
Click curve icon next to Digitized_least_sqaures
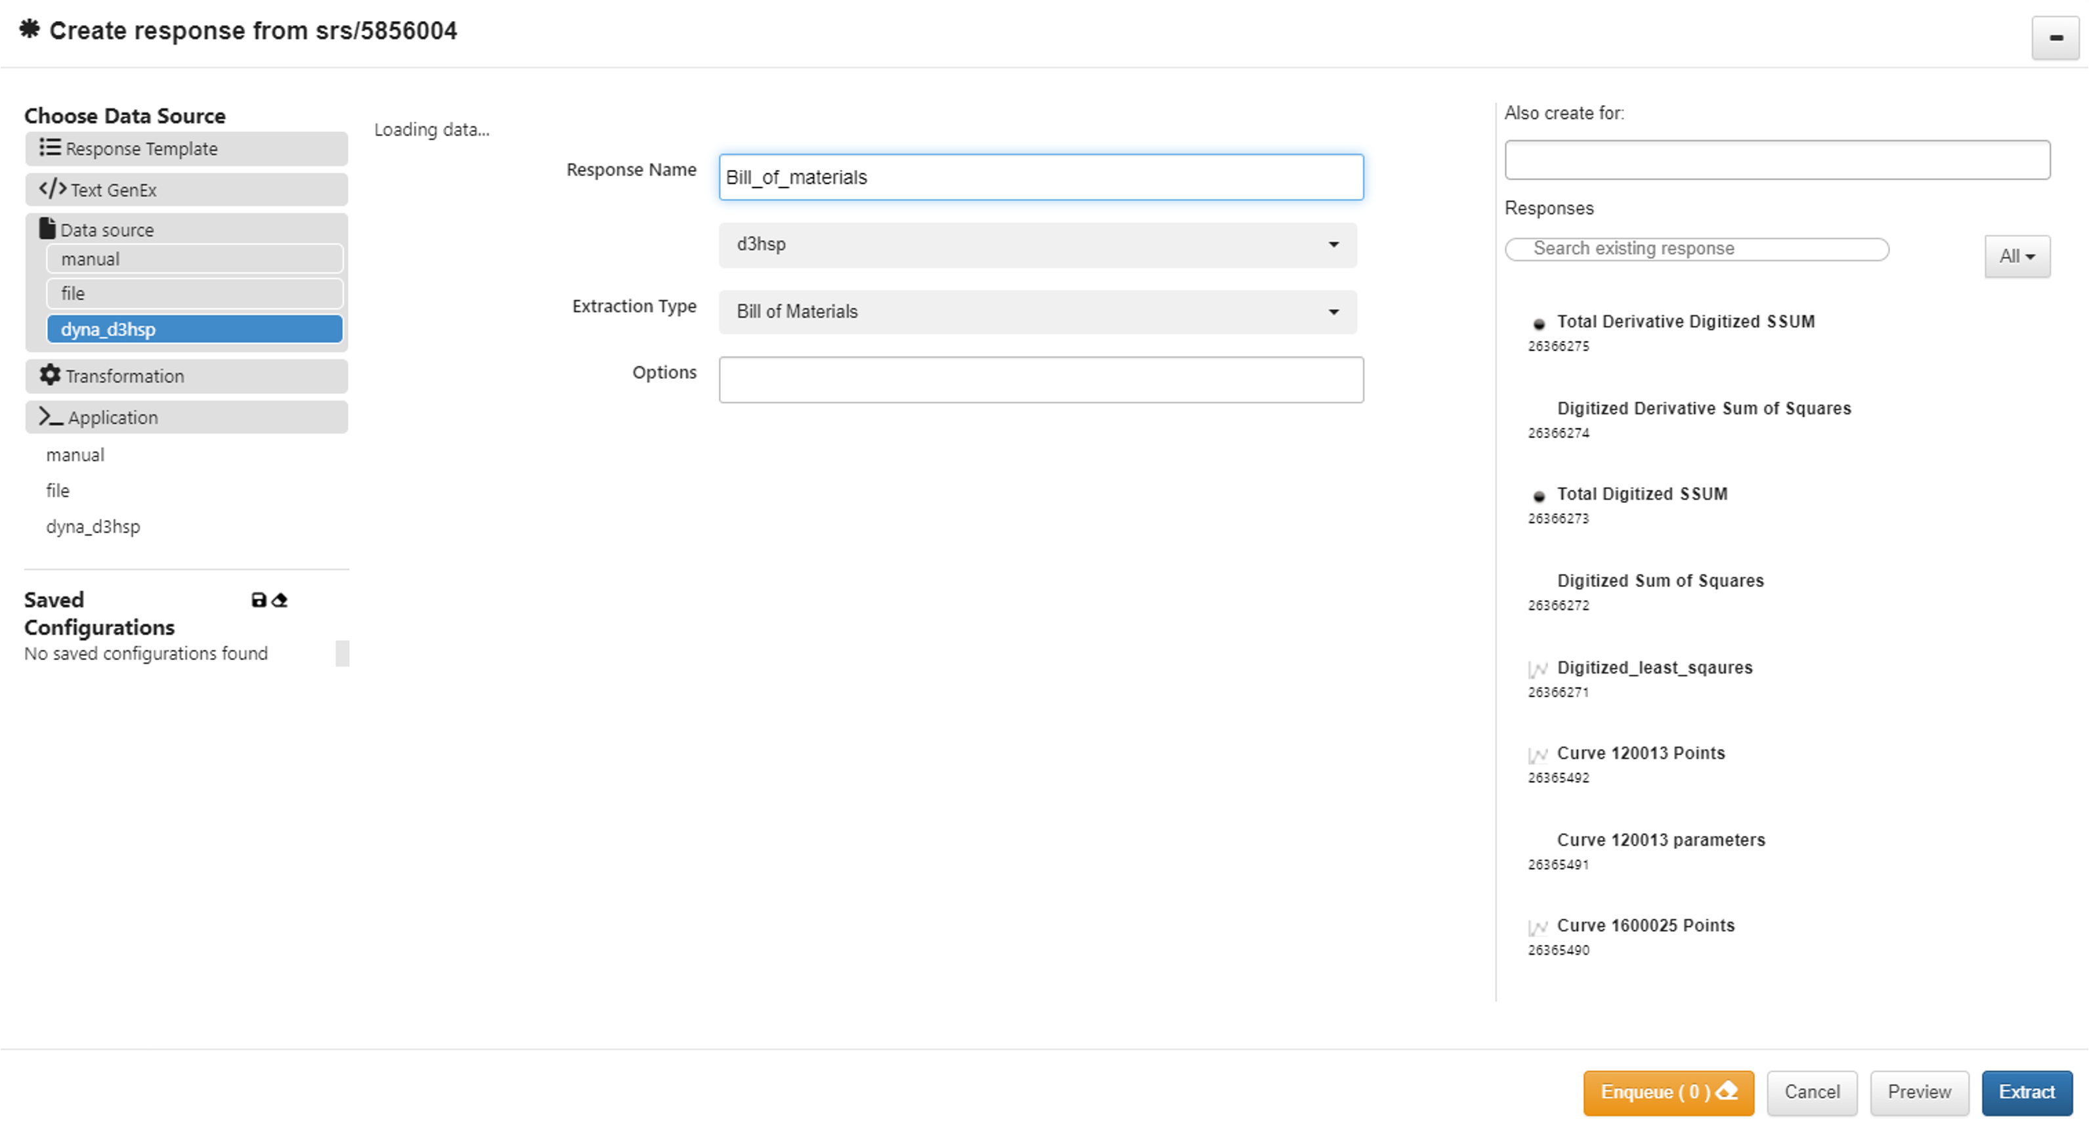(x=1538, y=669)
